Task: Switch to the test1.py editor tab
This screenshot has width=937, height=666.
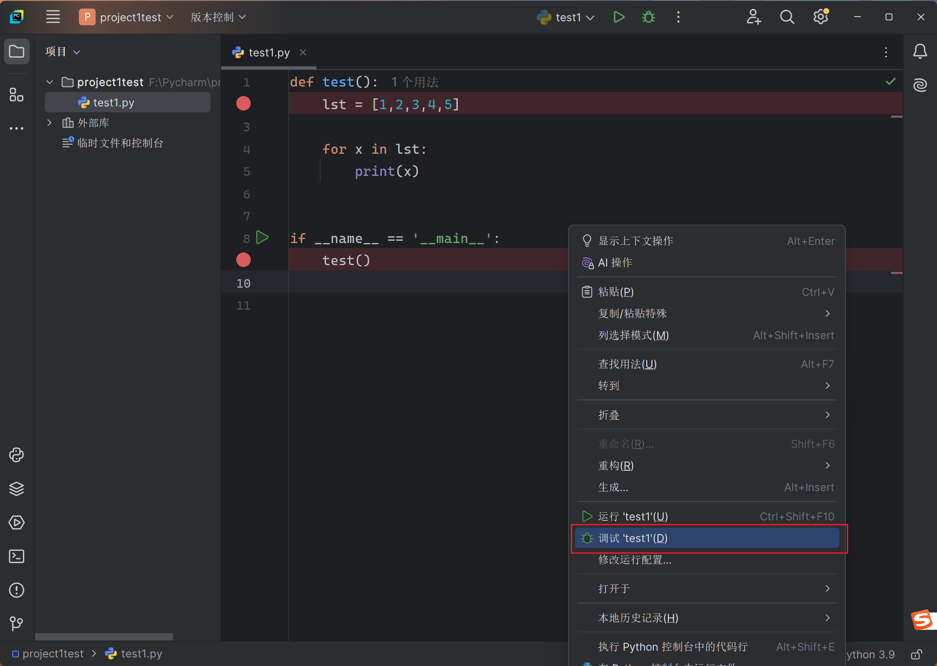Action: click(269, 52)
